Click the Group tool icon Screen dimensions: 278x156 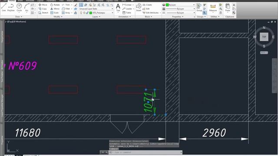tap(199, 7)
